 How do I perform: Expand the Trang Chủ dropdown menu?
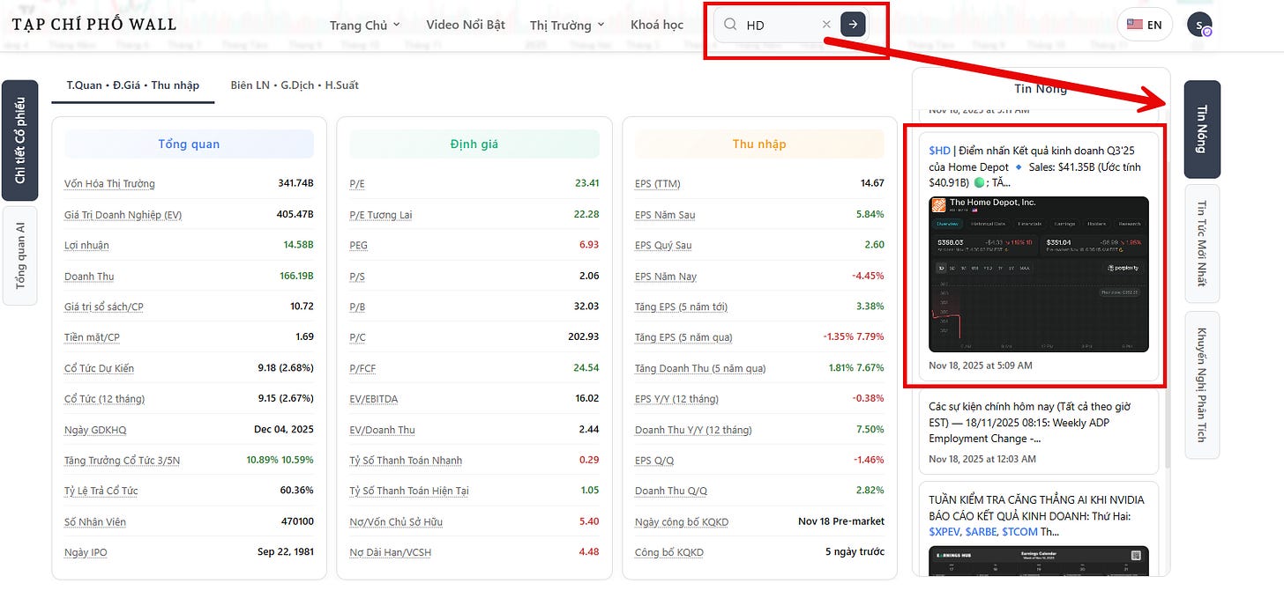tap(364, 25)
